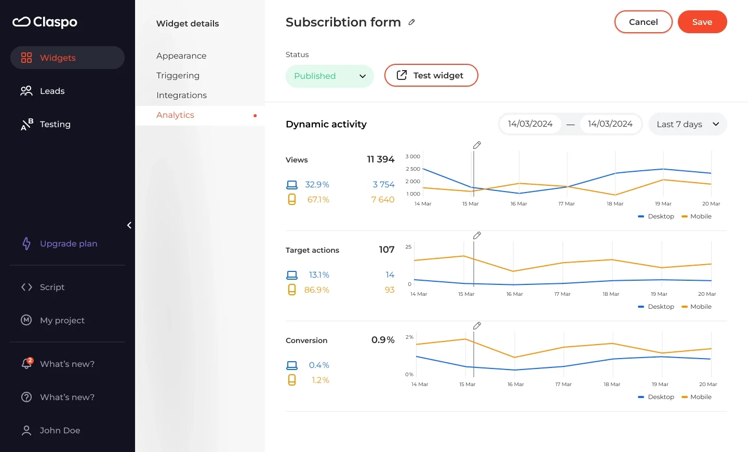Click the pencil icon to rename Subscribtion form
Screen dimensions: 748x452
[x=411, y=22]
